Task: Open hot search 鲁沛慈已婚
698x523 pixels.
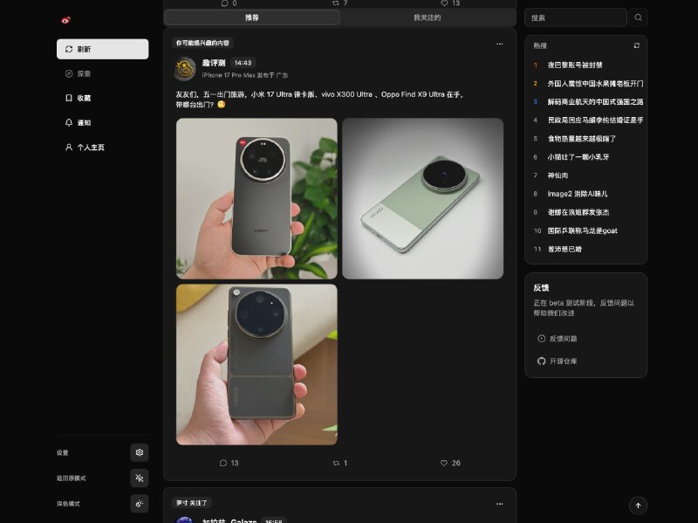Action: tap(565, 249)
